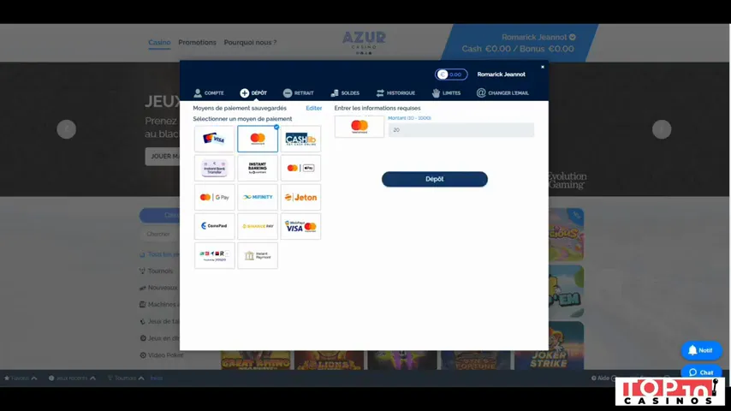Choose WebPayz Visa Mastercard option
This screenshot has height=411, width=731.
[x=300, y=226]
